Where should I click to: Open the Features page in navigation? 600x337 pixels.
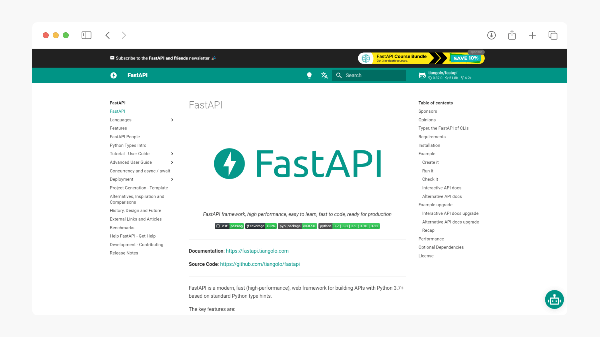118,128
